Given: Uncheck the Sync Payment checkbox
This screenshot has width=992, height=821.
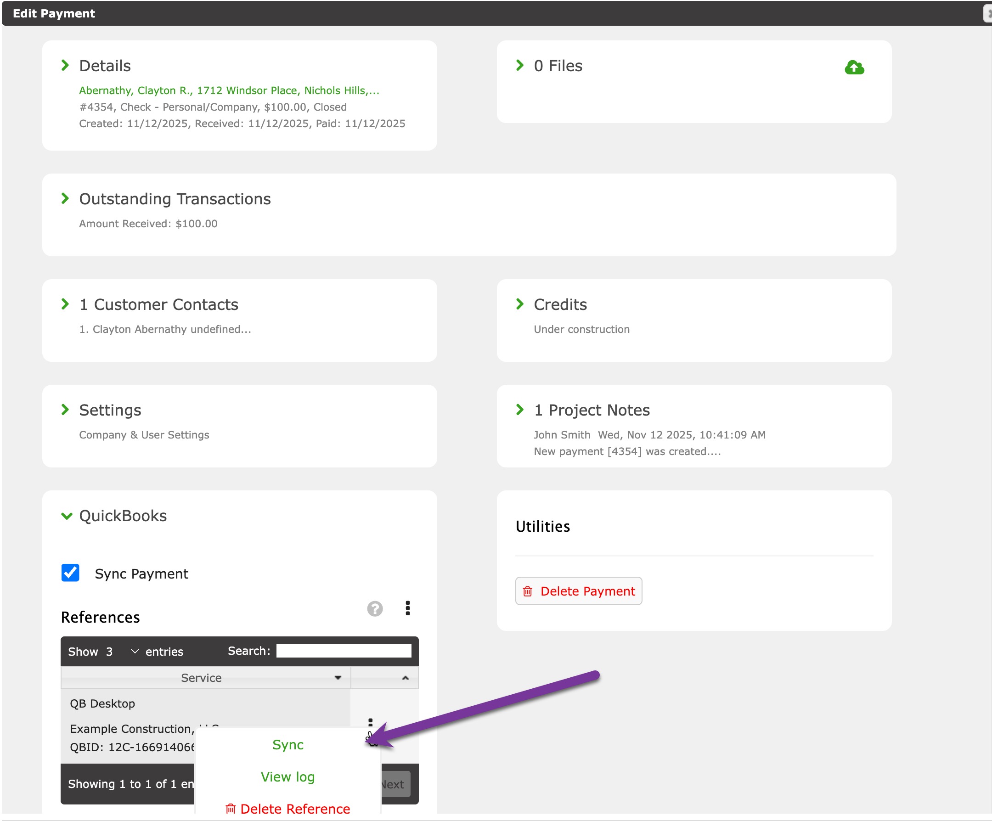Looking at the screenshot, I should pyautogui.click(x=70, y=573).
